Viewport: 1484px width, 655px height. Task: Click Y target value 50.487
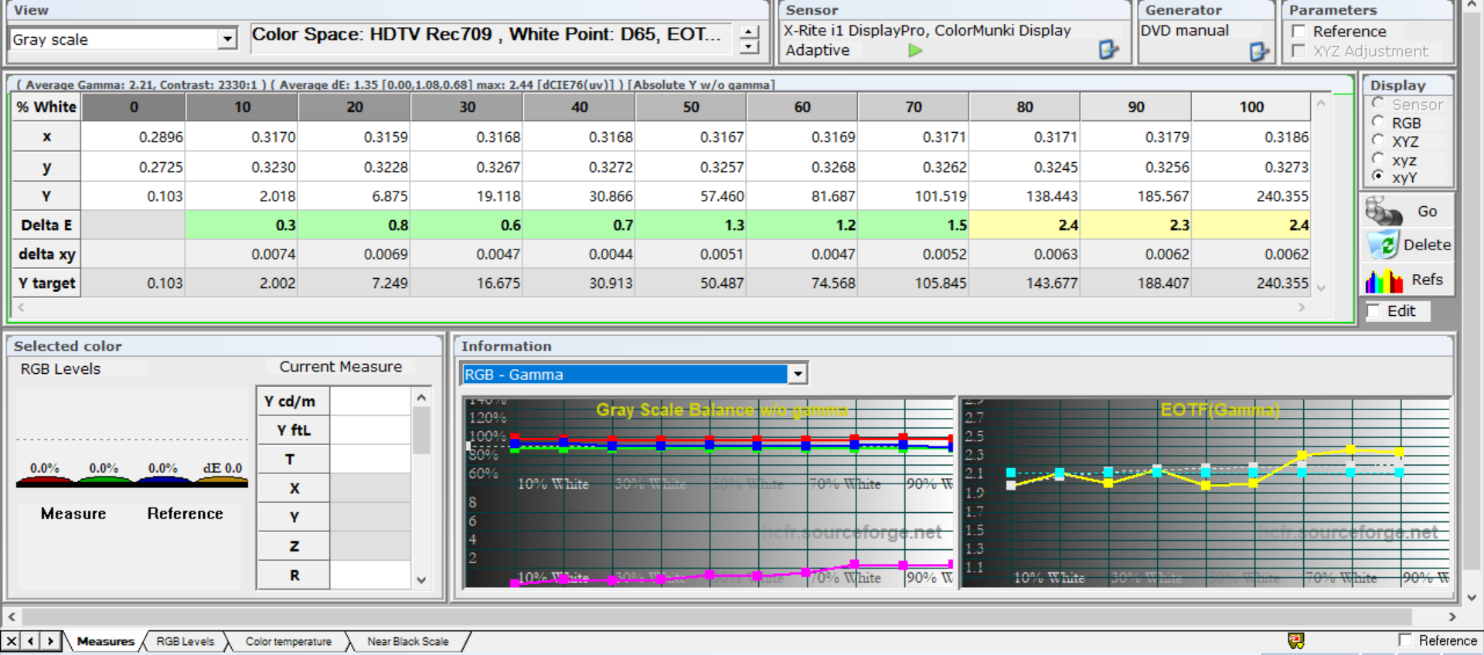click(x=691, y=283)
